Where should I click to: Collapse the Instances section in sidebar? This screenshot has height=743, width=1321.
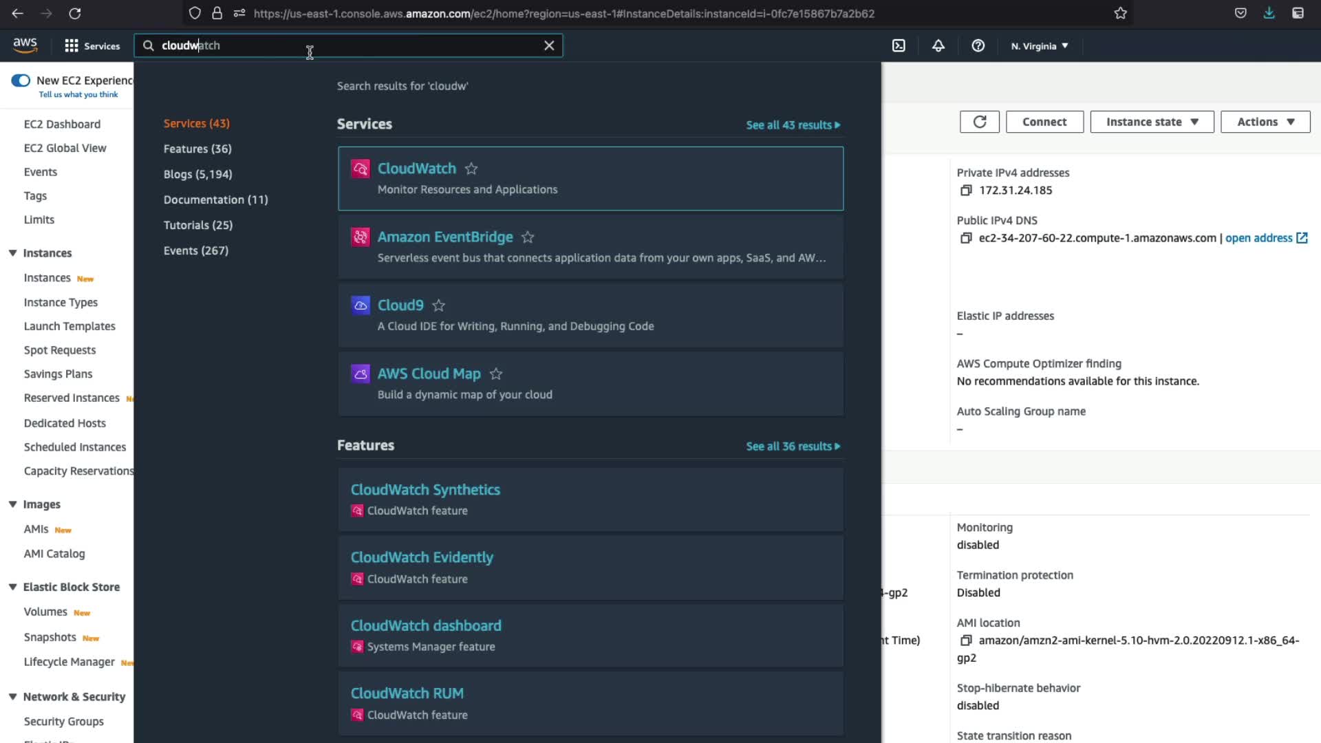tap(12, 253)
